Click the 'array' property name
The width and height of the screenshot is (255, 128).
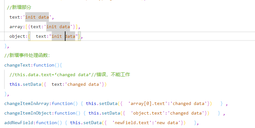click(16, 27)
